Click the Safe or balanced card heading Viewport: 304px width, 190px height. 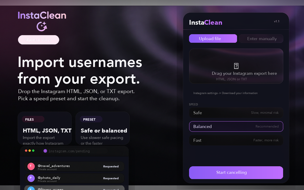click(104, 131)
